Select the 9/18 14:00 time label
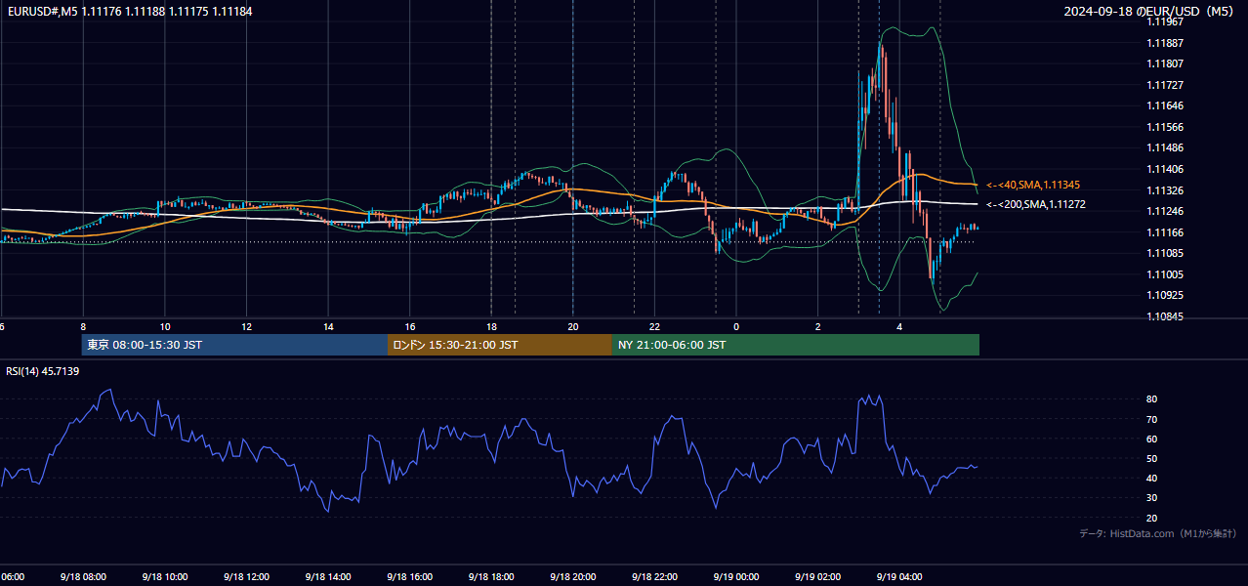Viewport: 1248px width, 586px height. click(x=328, y=577)
